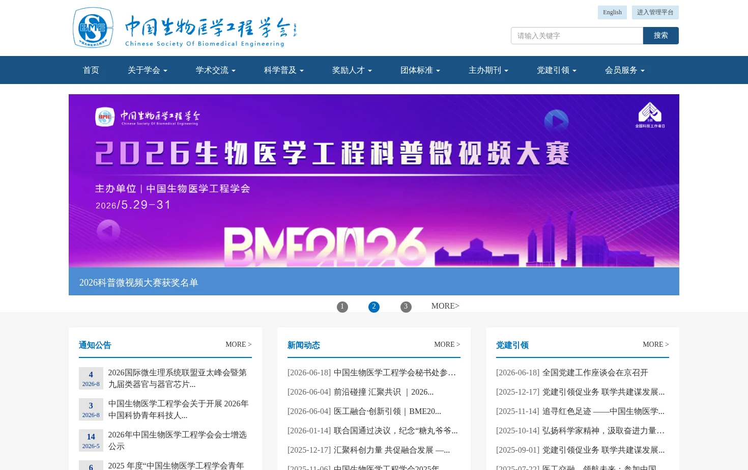Open article 弘扬科学家精神，汲取奋进力量
This screenshot has height=470, width=748.
coord(603,431)
